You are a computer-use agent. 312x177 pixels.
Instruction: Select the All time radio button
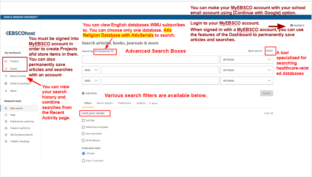[83, 153]
